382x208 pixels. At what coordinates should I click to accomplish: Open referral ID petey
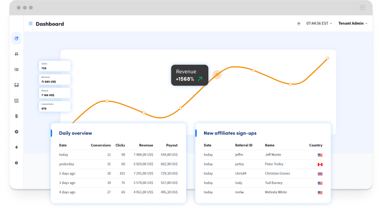tap(240, 164)
